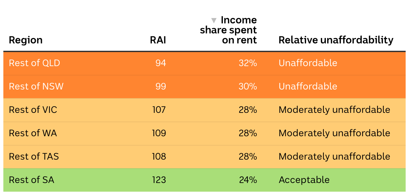Sort by the RAI column header

158,40
